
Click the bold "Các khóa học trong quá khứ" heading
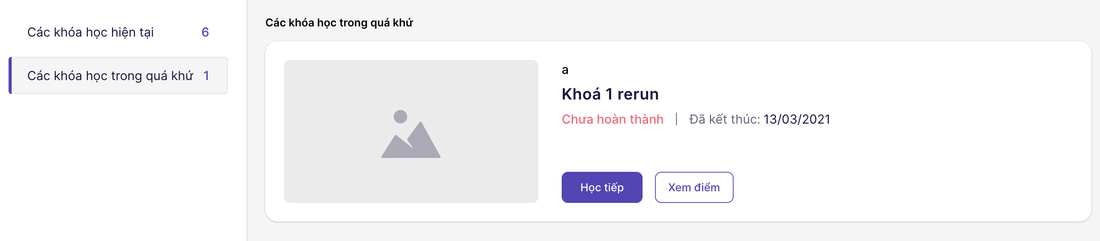tap(339, 23)
